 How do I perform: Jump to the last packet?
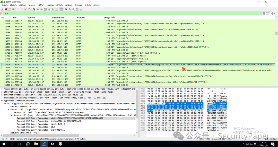pos(53,9)
